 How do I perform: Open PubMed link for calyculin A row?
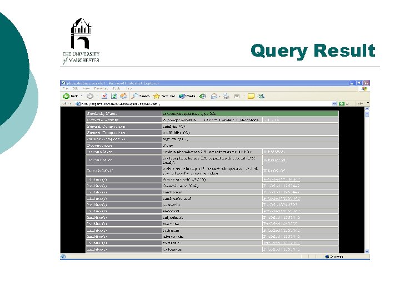[x=282, y=217]
